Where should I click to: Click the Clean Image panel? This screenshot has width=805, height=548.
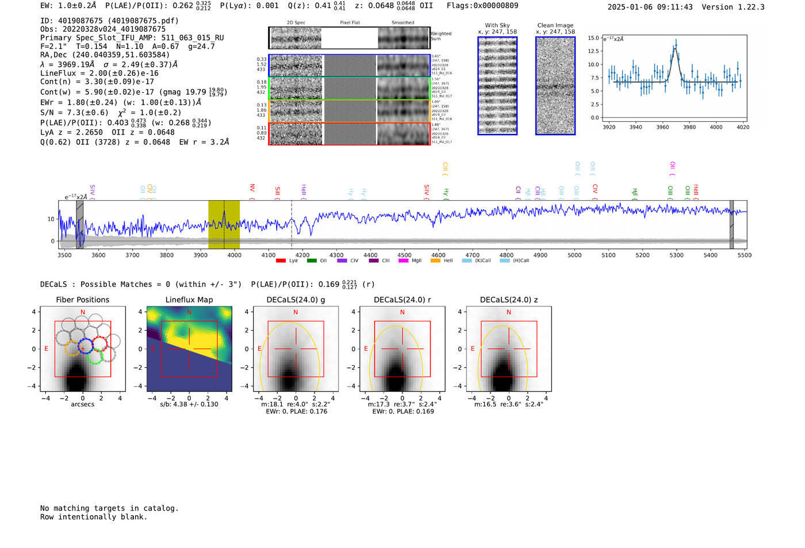(555, 86)
